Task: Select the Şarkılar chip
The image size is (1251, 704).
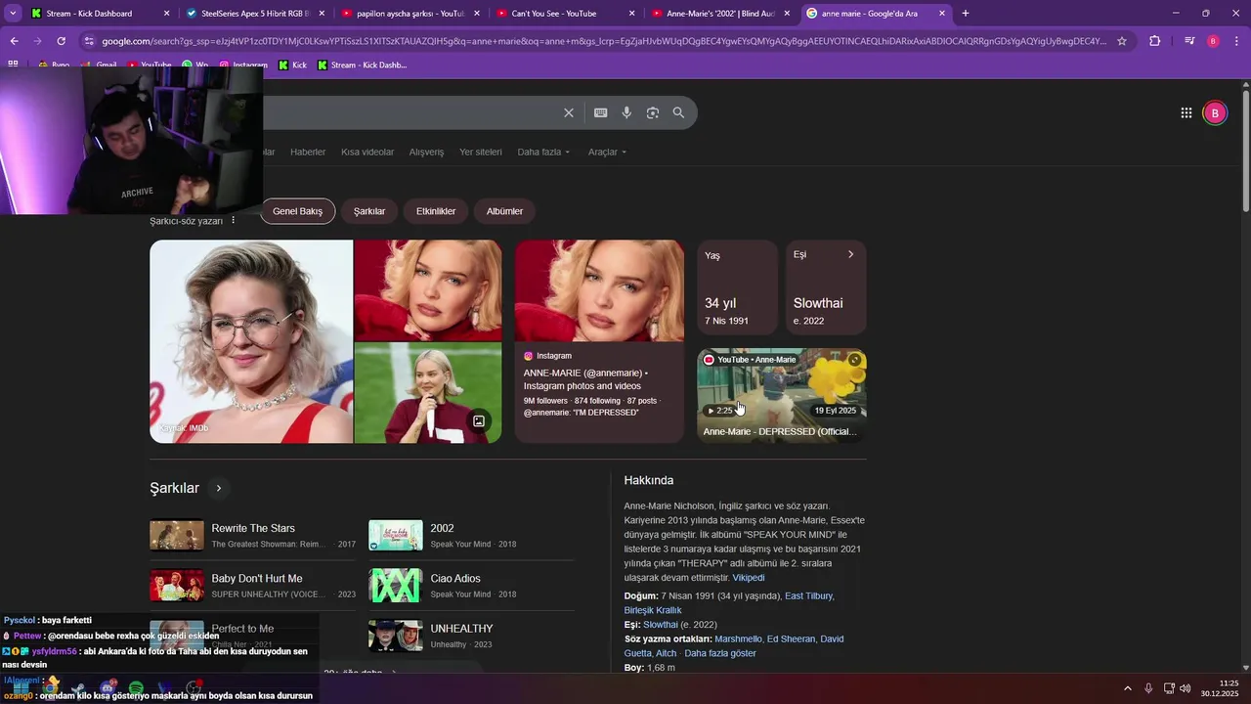Action: 369,211
